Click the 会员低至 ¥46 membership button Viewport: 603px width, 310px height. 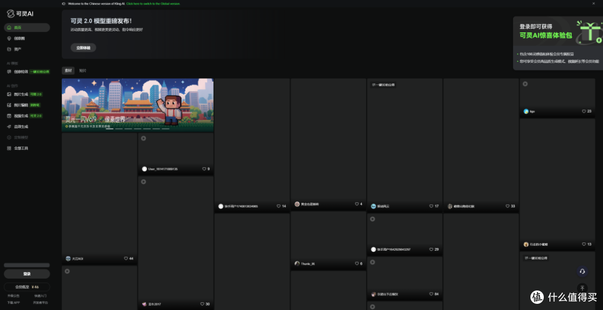(27, 287)
